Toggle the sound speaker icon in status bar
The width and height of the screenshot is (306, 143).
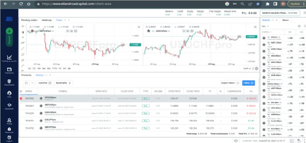point(236,141)
